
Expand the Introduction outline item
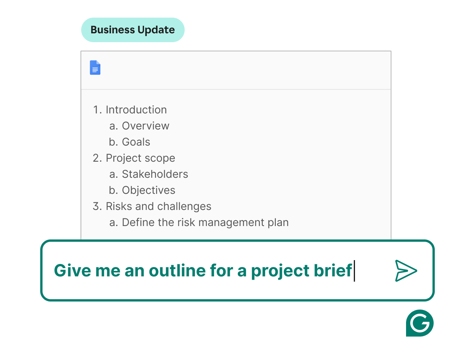coord(136,110)
